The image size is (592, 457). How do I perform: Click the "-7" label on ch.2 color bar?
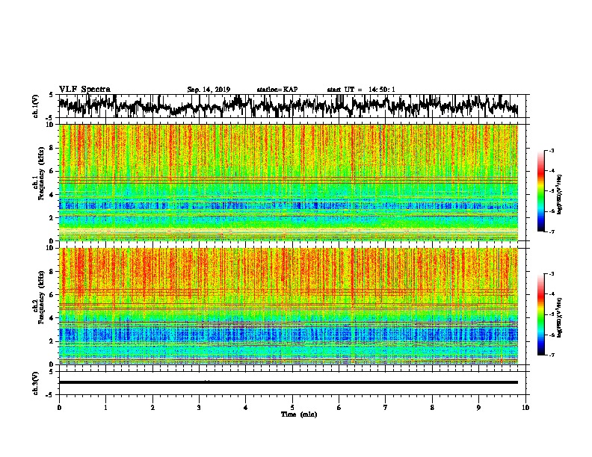point(551,355)
